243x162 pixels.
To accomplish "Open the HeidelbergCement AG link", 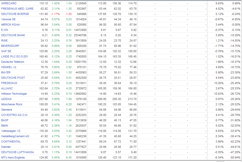I will click(15, 136).
